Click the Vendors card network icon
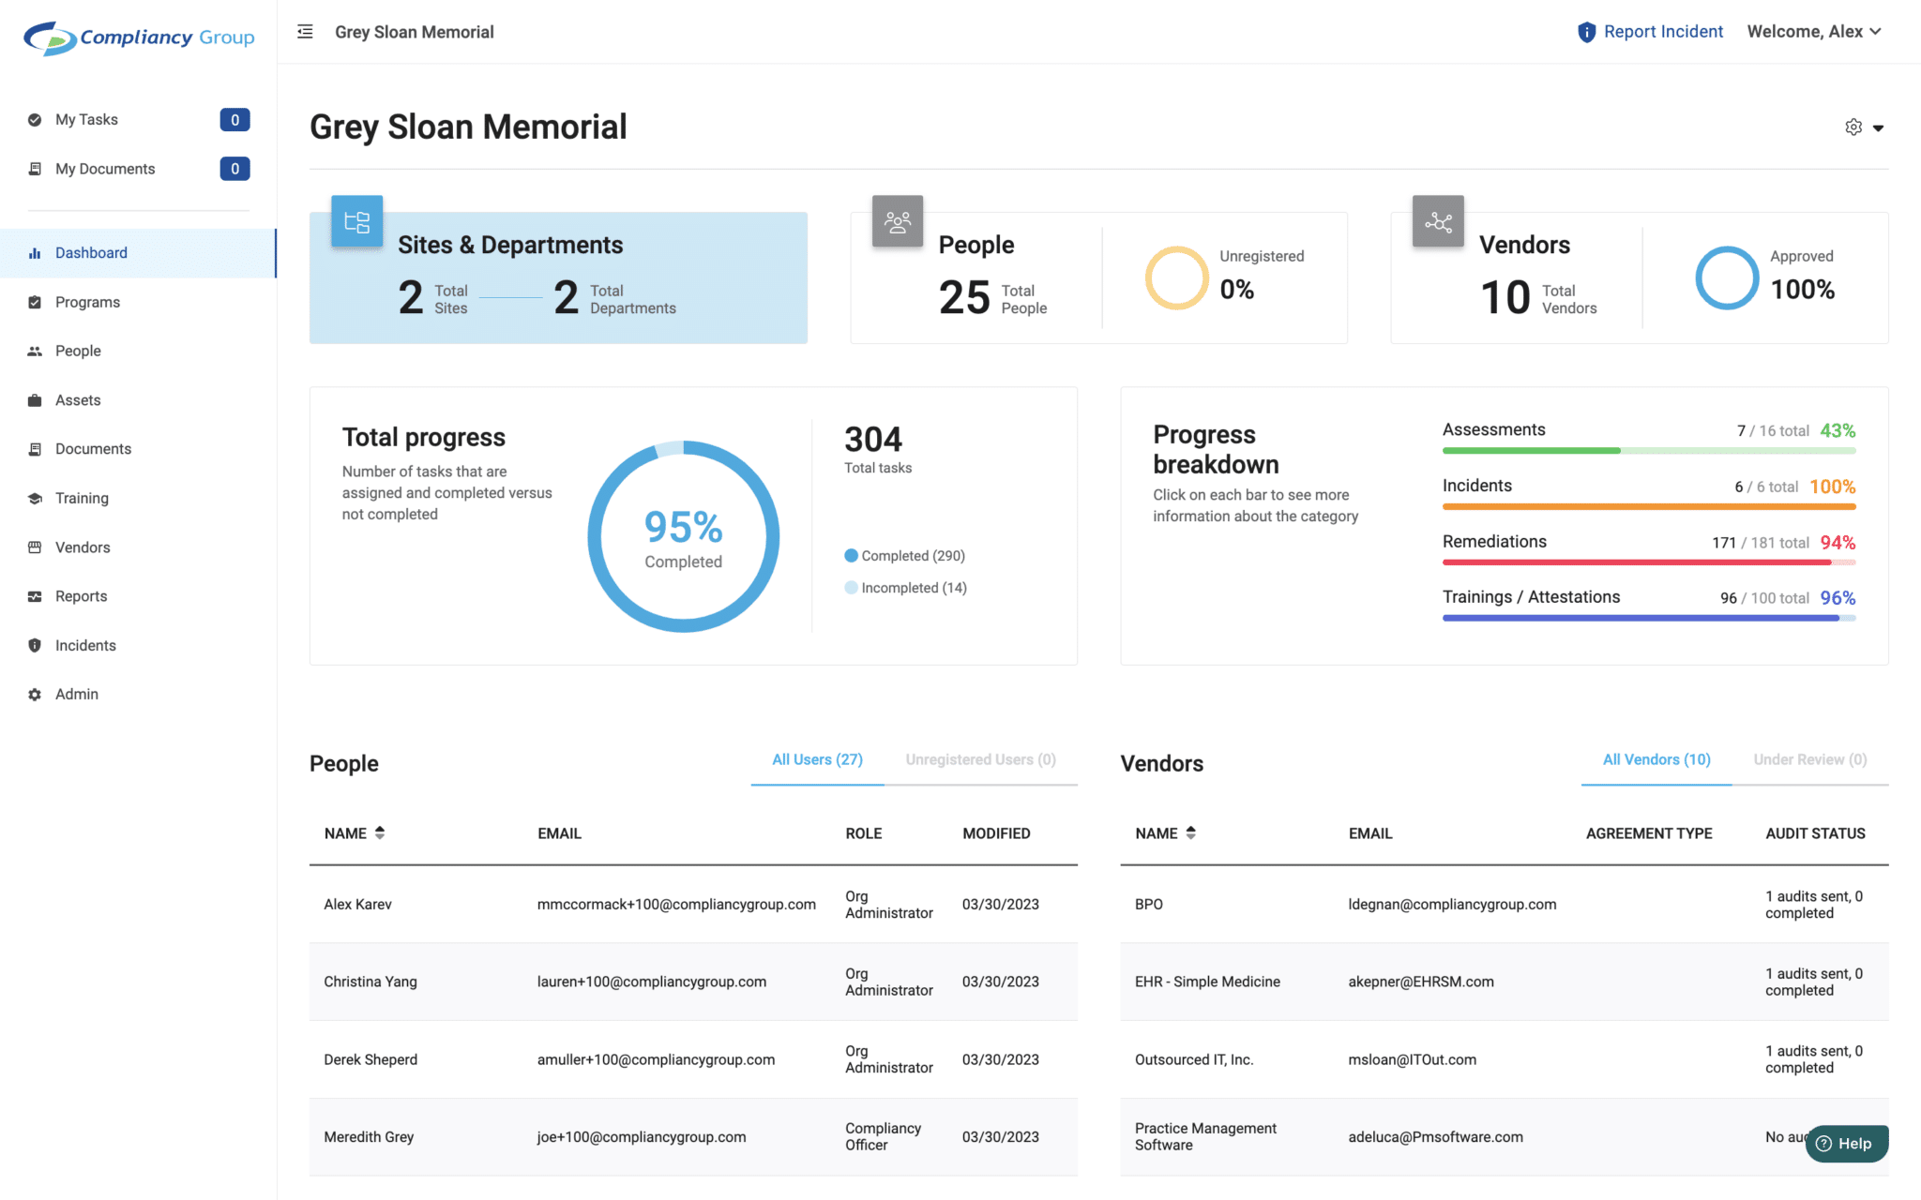1921x1200 pixels. pos(1438,222)
